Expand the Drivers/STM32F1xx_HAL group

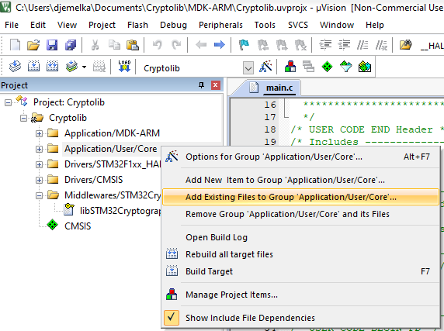coord(39,164)
